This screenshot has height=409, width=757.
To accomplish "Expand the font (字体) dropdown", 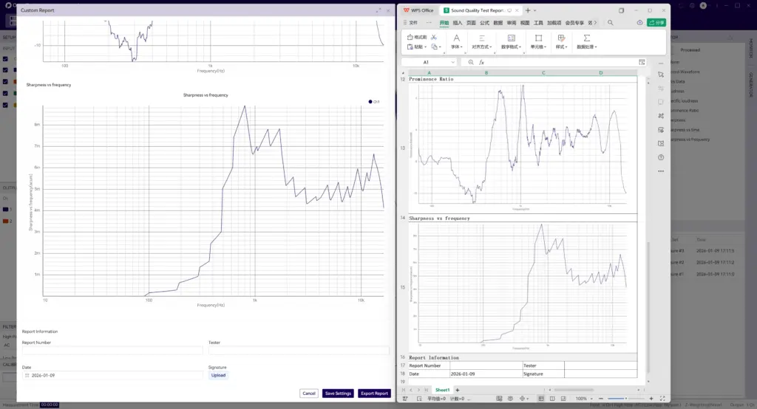I will coord(456,47).
